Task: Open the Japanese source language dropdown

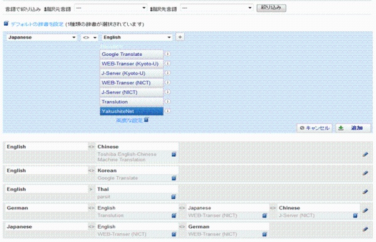Action: (42, 38)
